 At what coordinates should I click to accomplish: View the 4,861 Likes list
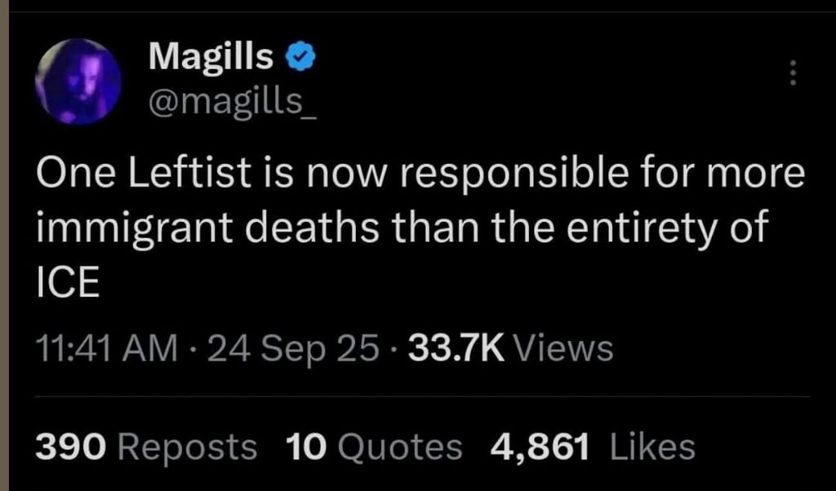[x=592, y=446]
